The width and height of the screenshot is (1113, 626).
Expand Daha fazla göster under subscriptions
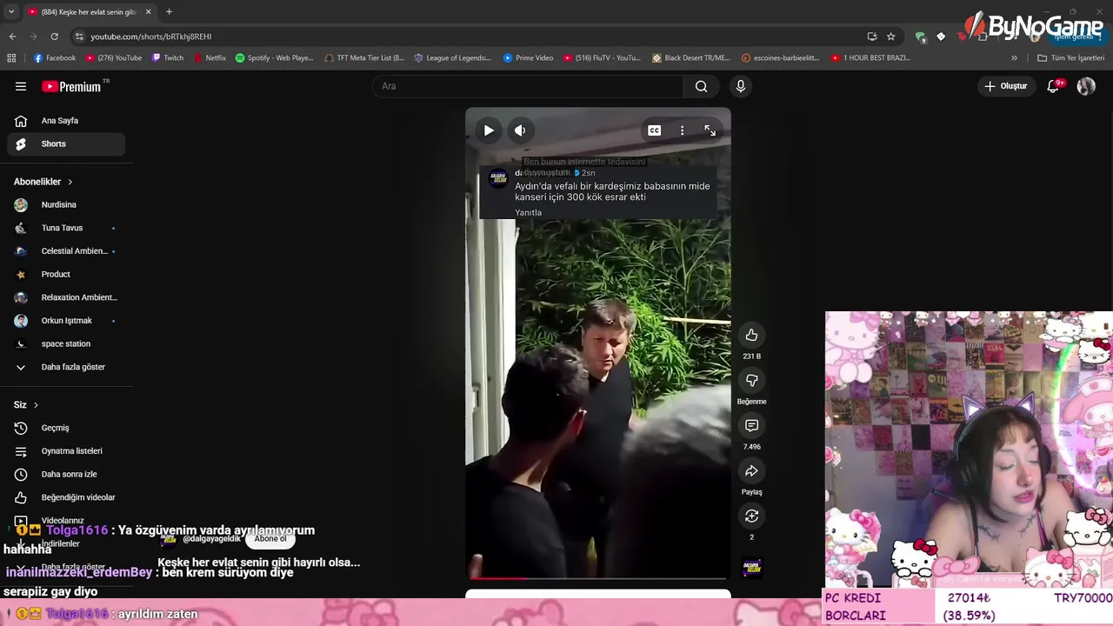click(66, 367)
